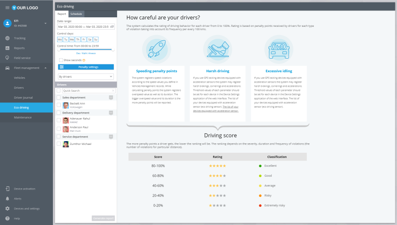This screenshot has height=225, width=397.
Task: Open Field service via its pin icon
Action: [7, 58]
